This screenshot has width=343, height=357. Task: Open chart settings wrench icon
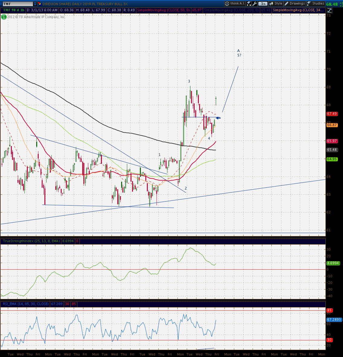tap(255, 4)
